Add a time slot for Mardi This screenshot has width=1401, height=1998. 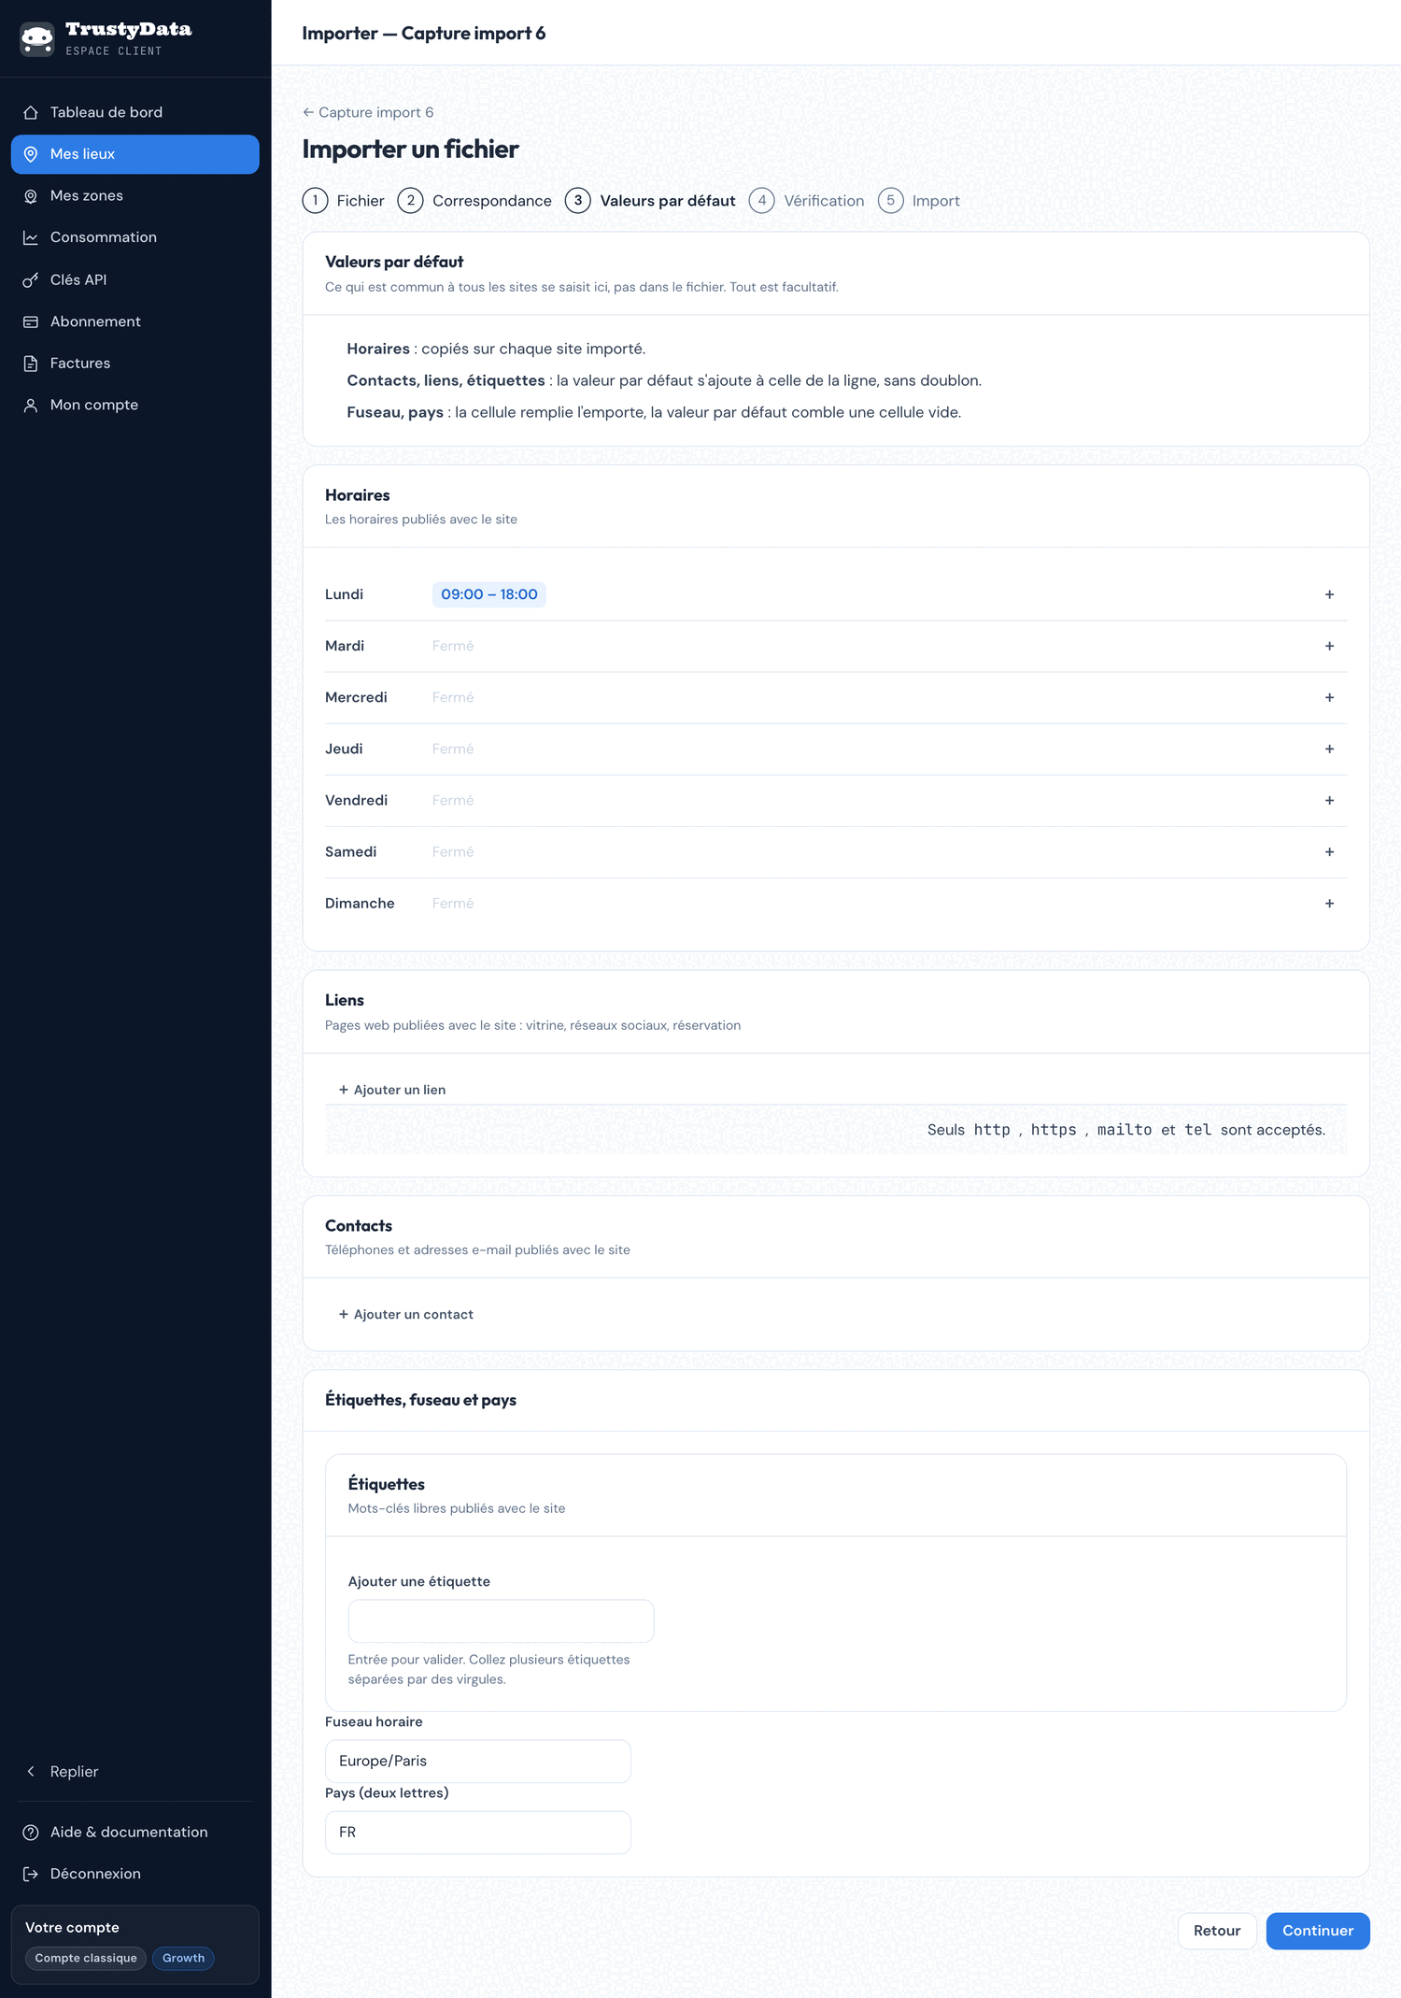(1329, 646)
